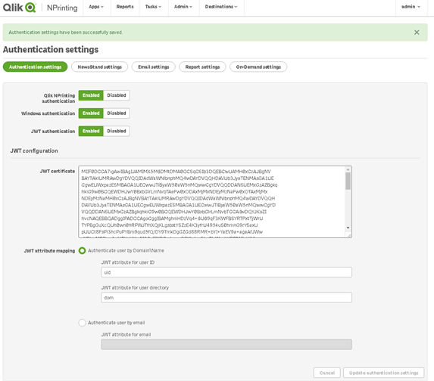Click the 'JWT attribute for email' label
434x381 pixels.
coord(126,335)
